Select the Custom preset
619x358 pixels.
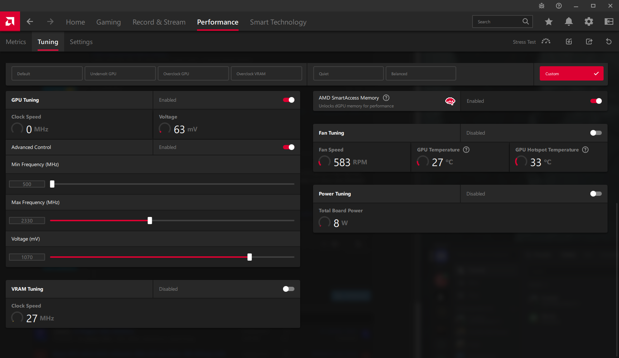click(571, 73)
